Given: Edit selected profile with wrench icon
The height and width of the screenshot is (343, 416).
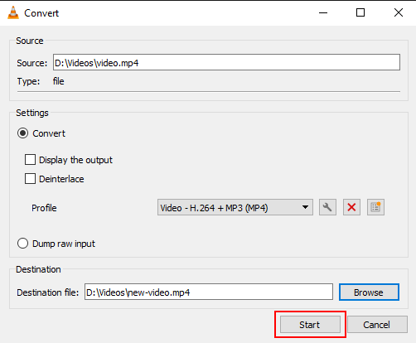Looking at the screenshot, I should tap(327, 207).
